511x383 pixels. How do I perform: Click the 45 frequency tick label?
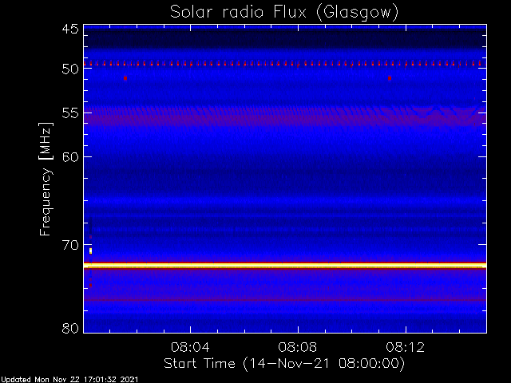[70, 29]
